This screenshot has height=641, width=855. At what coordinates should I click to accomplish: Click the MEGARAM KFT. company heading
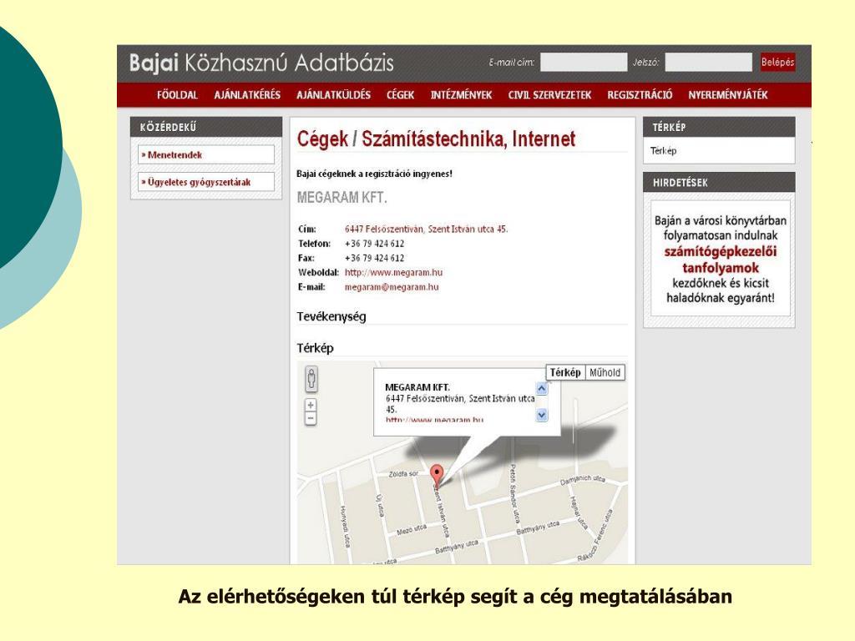point(341,197)
